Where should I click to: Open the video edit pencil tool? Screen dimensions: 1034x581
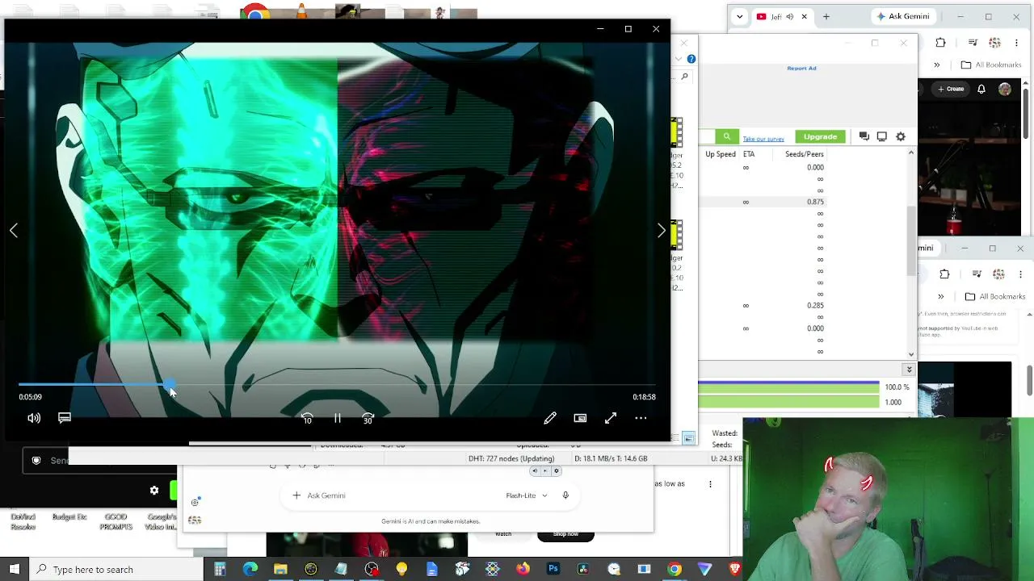(x=550, y=418)
